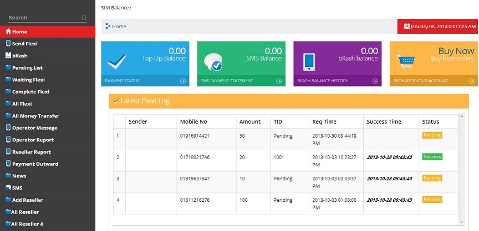Viewport: 479px width, 231px height.
Task: Click the Recharge Your Account arrow icon
Action: 471,81
